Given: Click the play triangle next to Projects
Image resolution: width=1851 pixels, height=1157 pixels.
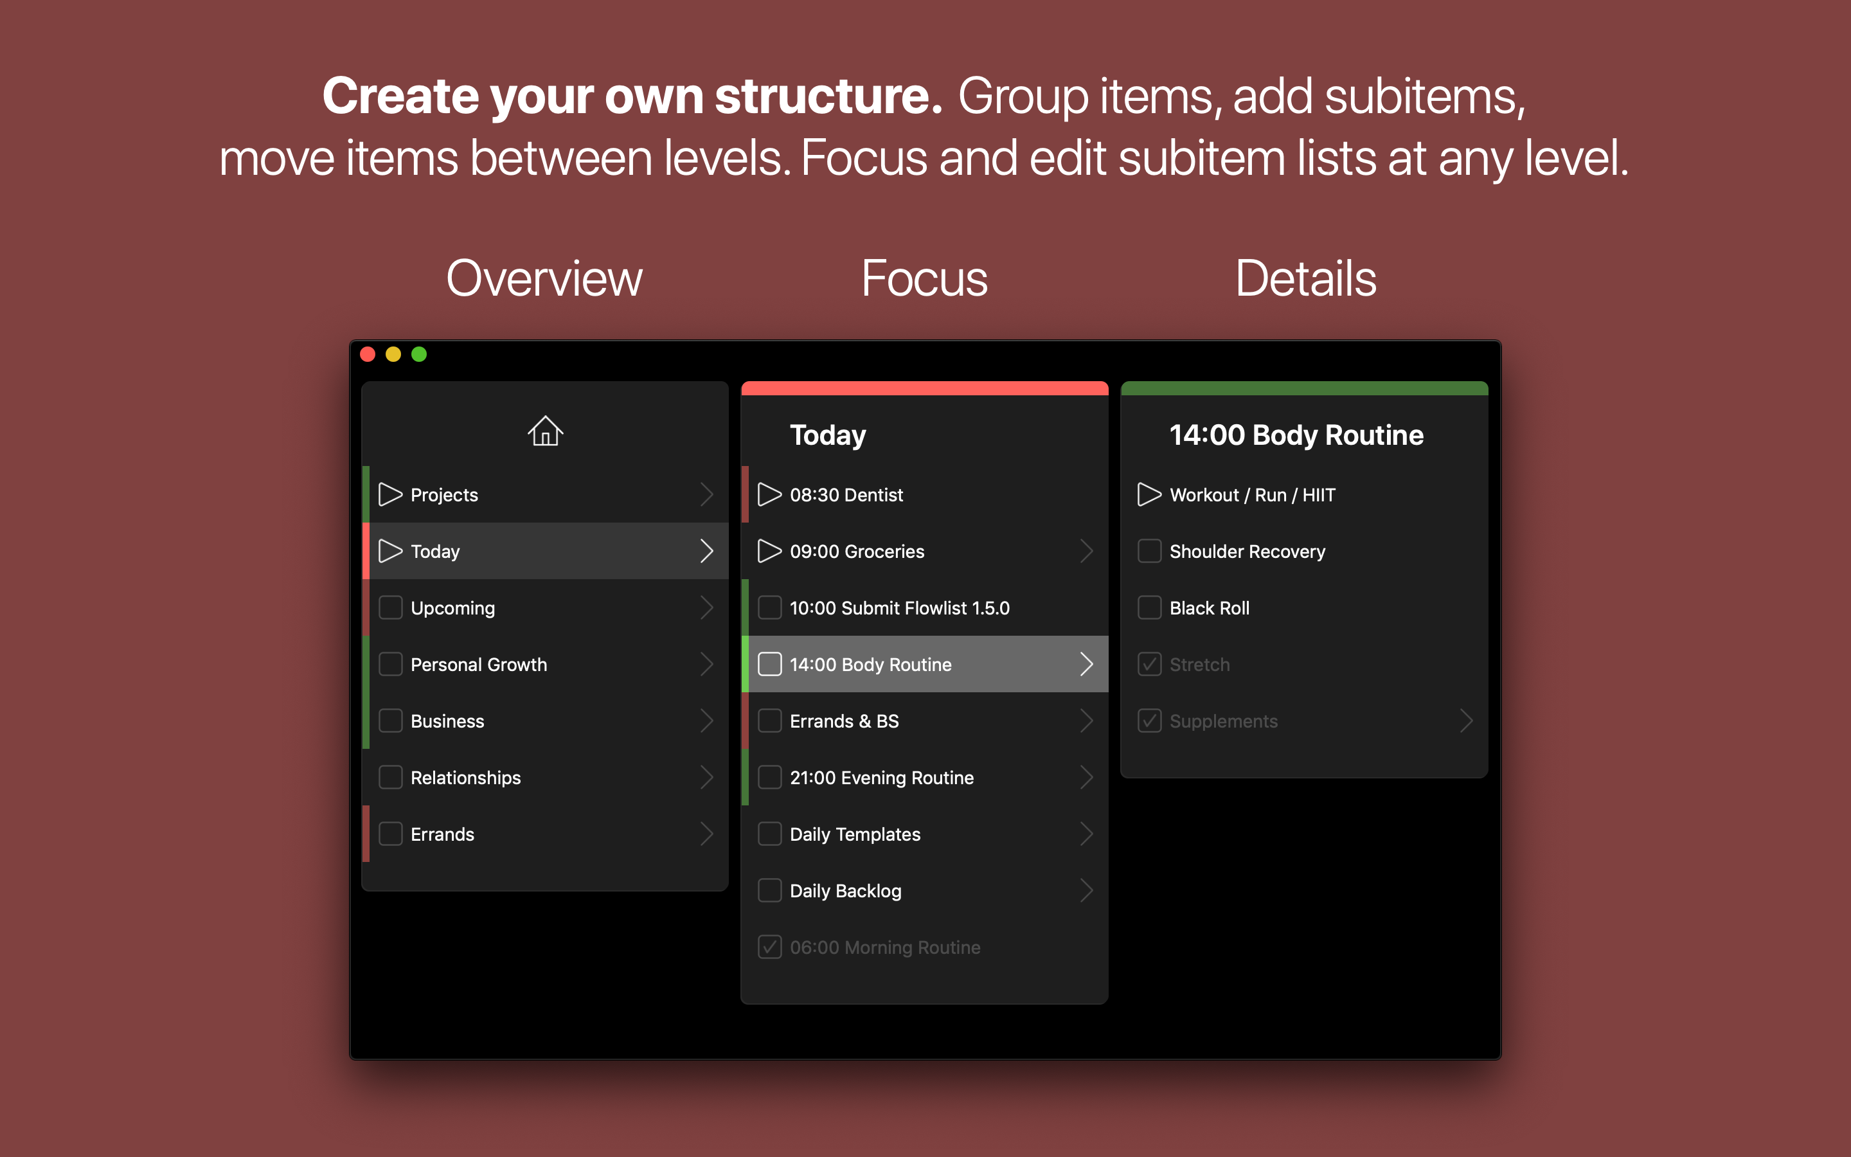Looking at the screenshot, I should coord(390,494).
